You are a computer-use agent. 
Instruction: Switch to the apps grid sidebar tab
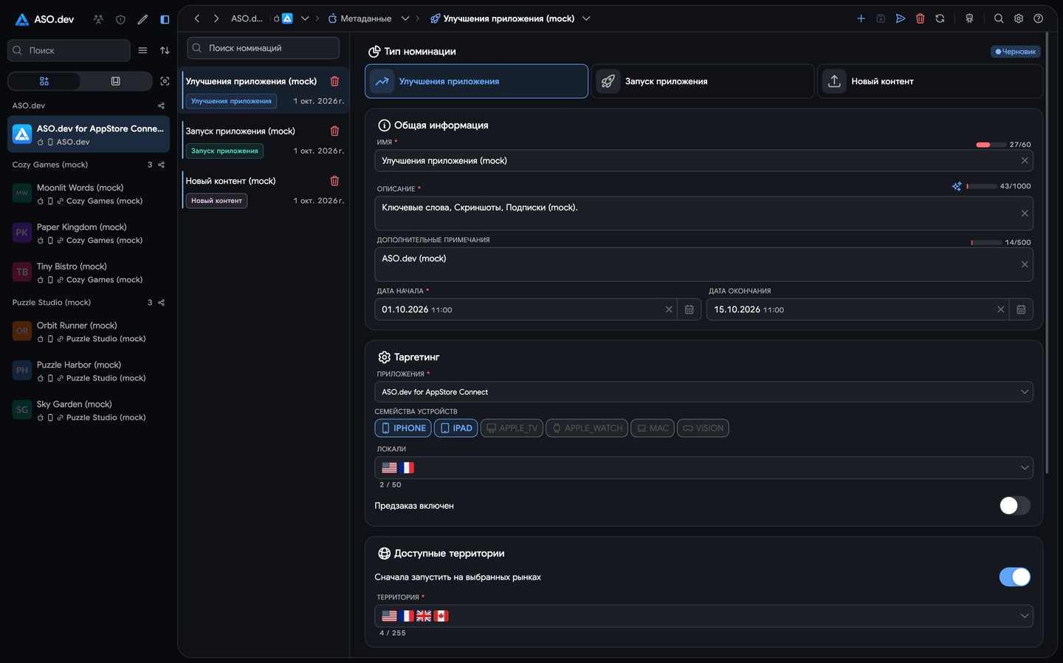tap(44, 81)
